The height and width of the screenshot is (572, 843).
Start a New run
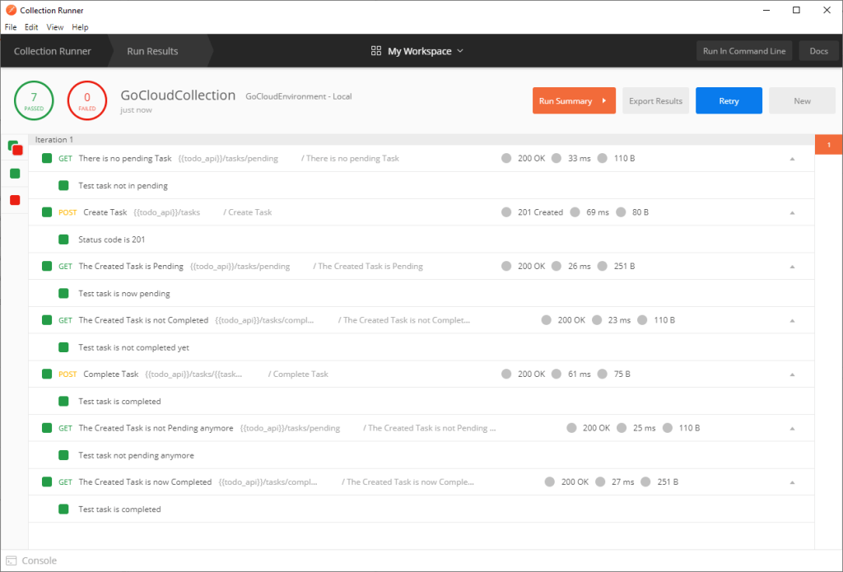802,100
